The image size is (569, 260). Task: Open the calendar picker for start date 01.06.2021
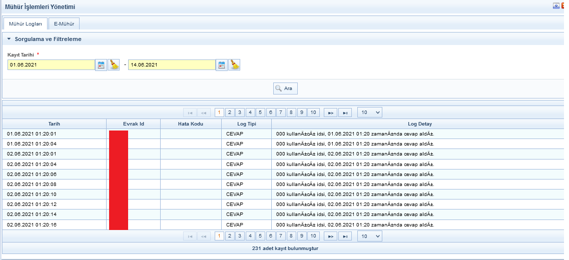101,65
